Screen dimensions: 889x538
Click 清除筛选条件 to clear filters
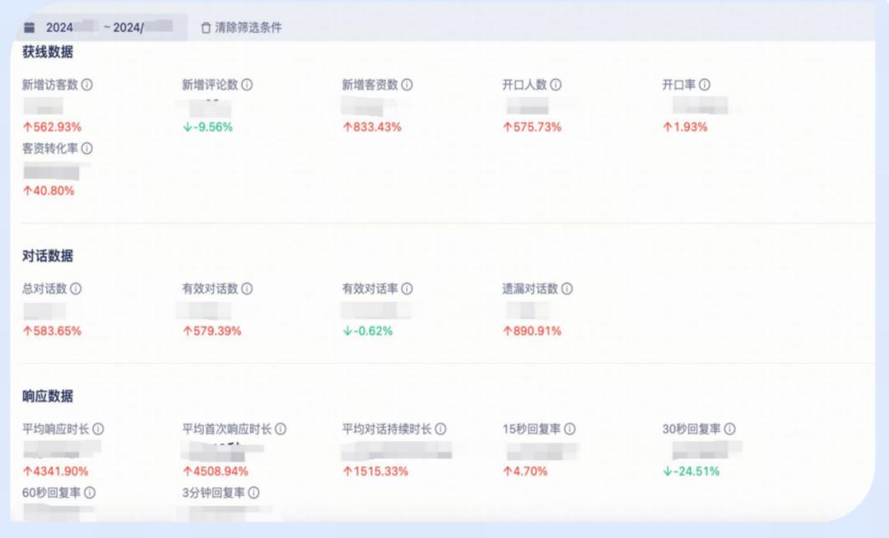(248, 28)
